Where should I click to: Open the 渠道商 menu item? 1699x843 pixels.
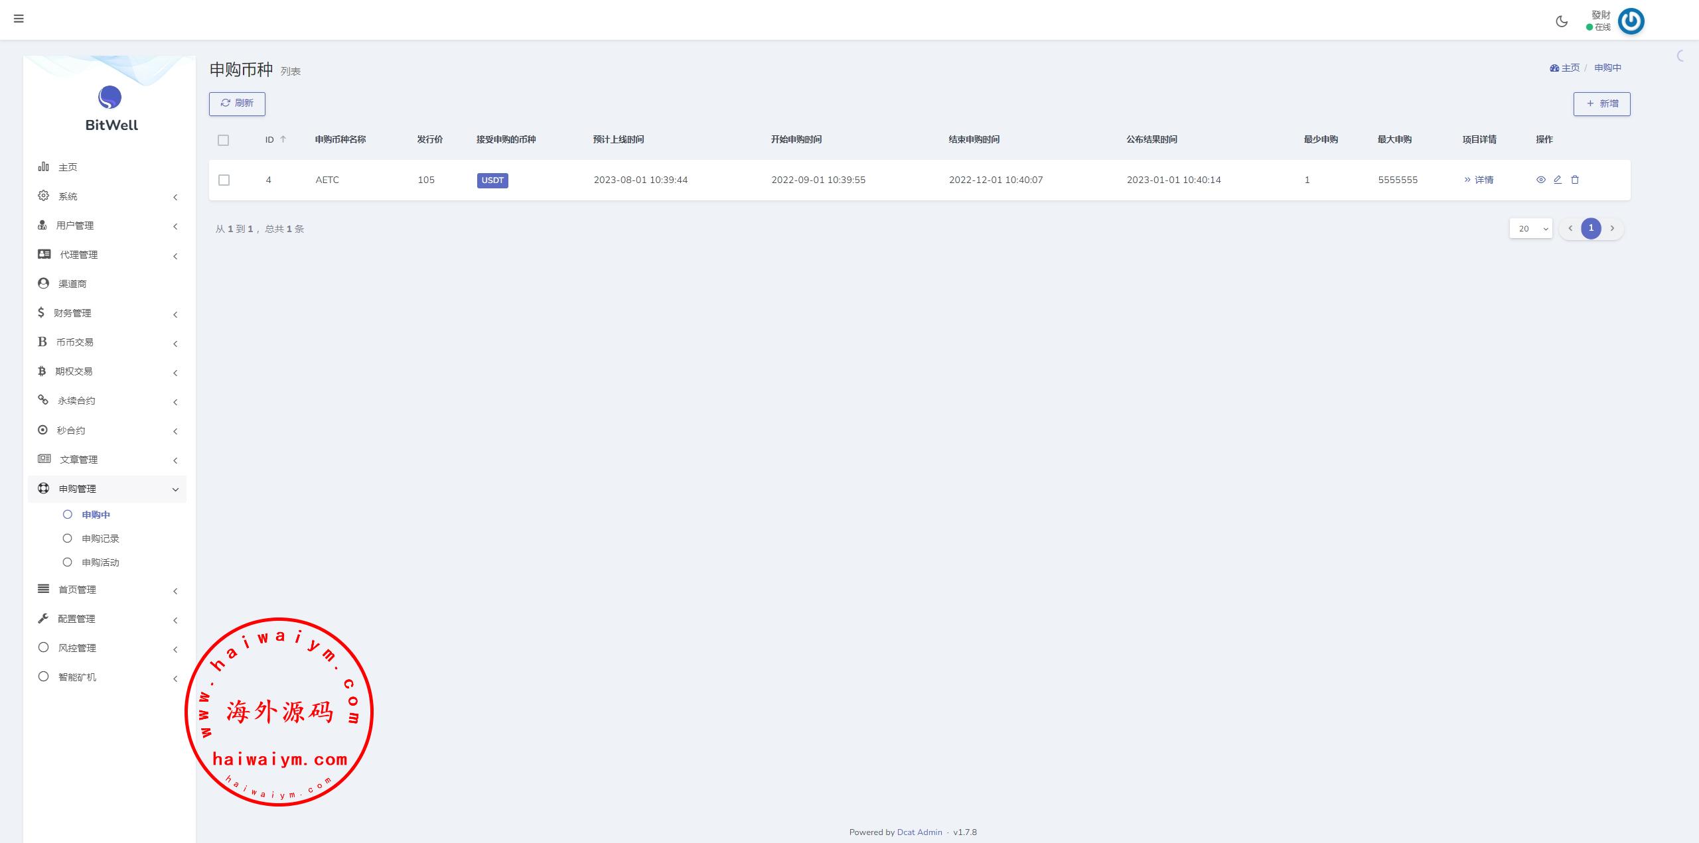click(72, 284)
